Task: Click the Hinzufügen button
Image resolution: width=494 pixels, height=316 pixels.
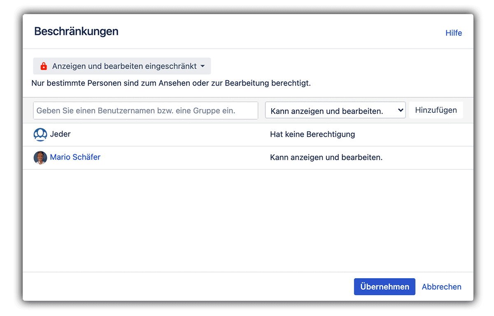Action: [436, 110]
